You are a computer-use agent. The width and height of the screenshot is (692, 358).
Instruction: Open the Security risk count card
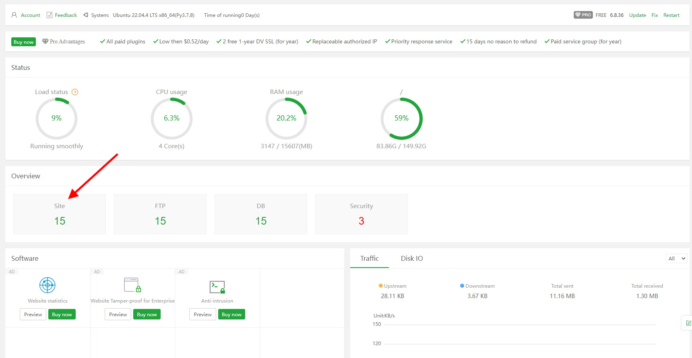(361, 214)
